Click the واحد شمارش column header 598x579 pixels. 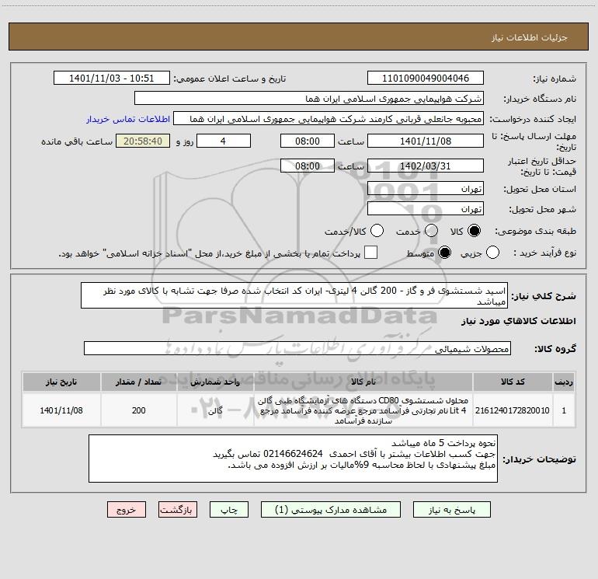pos(215,382)
